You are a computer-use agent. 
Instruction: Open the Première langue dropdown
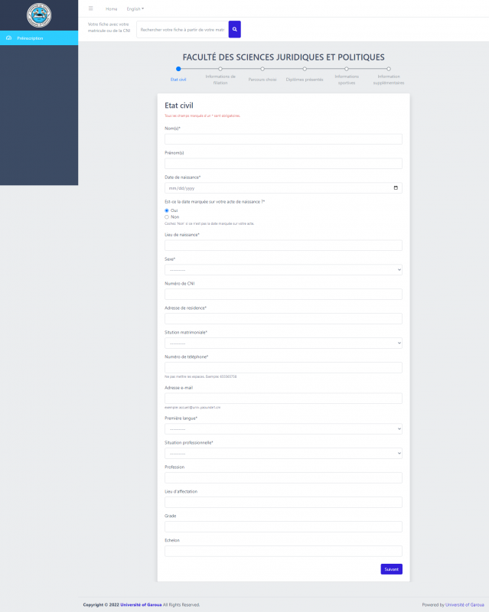click(x=283, y=429)
